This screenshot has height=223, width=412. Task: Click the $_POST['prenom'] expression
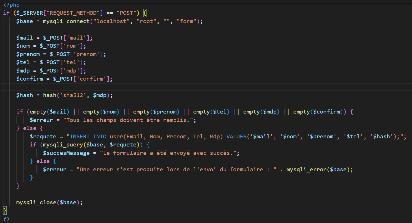point(78,54)
